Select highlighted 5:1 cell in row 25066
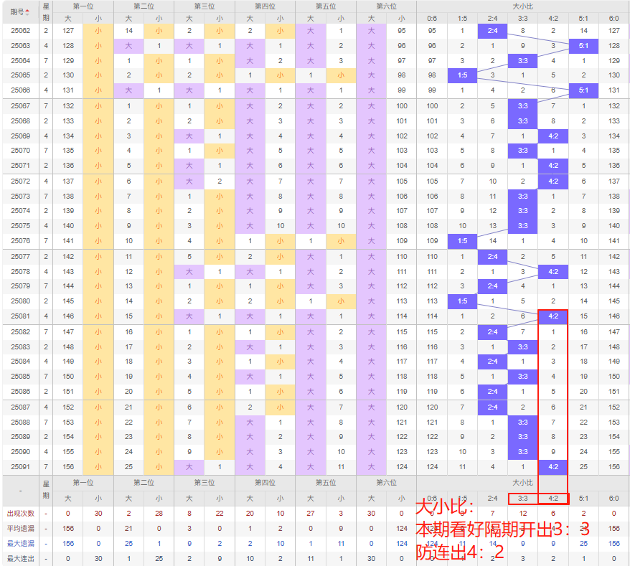 (x=583, y=91)
